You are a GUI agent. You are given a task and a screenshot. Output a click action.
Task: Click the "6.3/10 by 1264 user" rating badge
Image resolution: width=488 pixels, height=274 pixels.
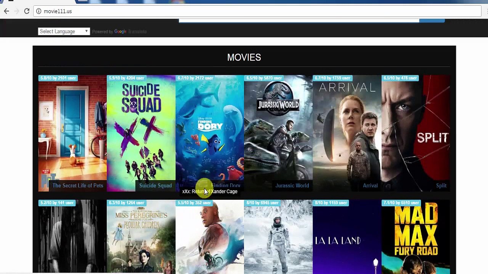(x=127, y=203)
